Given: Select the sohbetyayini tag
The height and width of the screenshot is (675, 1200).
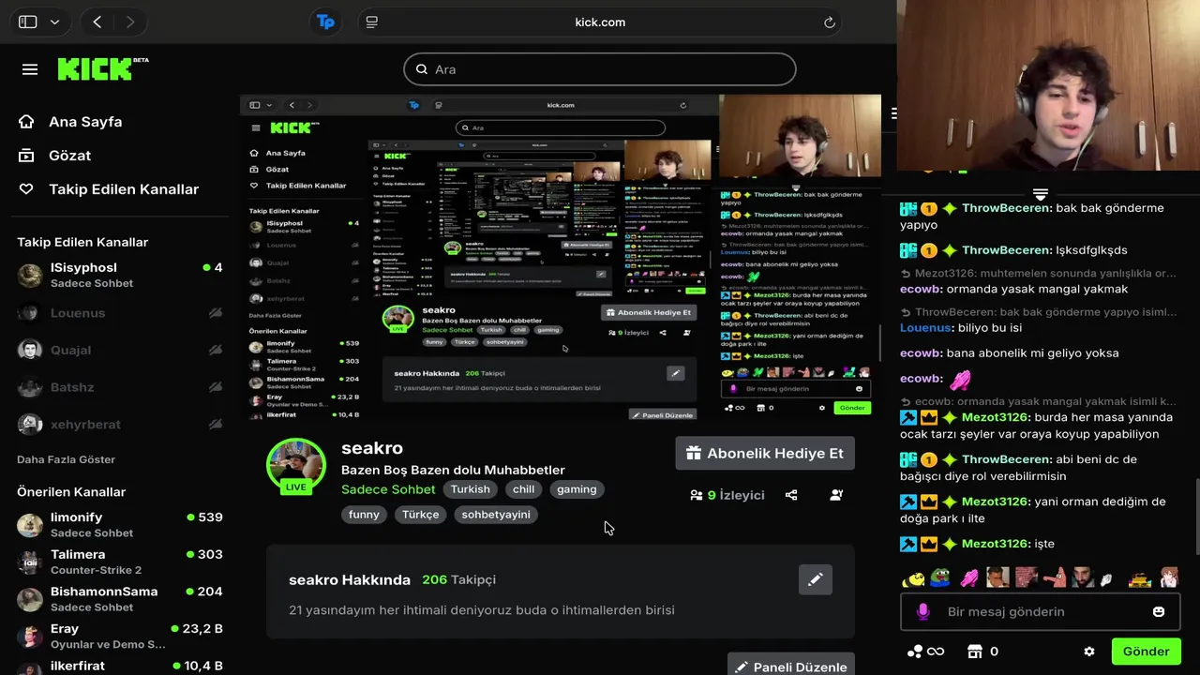Looking at the screenshot, I should pos(496,515).
